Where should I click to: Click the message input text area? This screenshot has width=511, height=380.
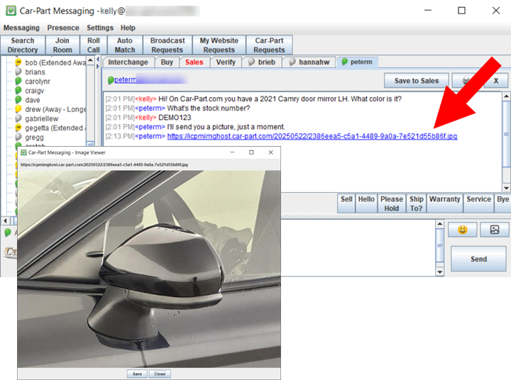(358, 248)
